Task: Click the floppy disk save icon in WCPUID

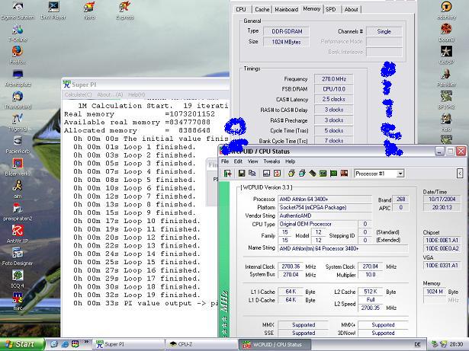Action: [x=242, y=174]
